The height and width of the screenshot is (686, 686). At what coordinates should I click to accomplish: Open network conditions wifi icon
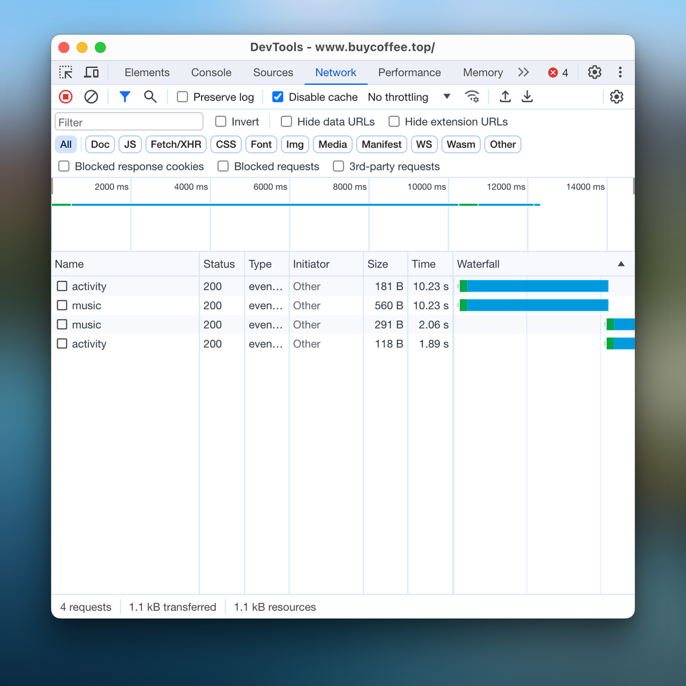point(472,97)
